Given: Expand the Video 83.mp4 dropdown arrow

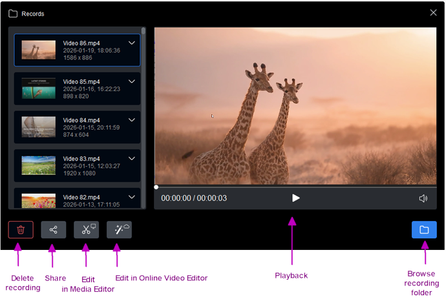Looking at the screenshot, I should 132,158.
